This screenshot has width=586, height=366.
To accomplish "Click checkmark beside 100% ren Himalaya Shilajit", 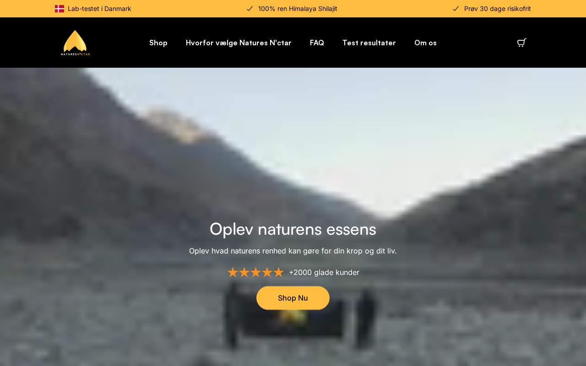I will 250,9.
